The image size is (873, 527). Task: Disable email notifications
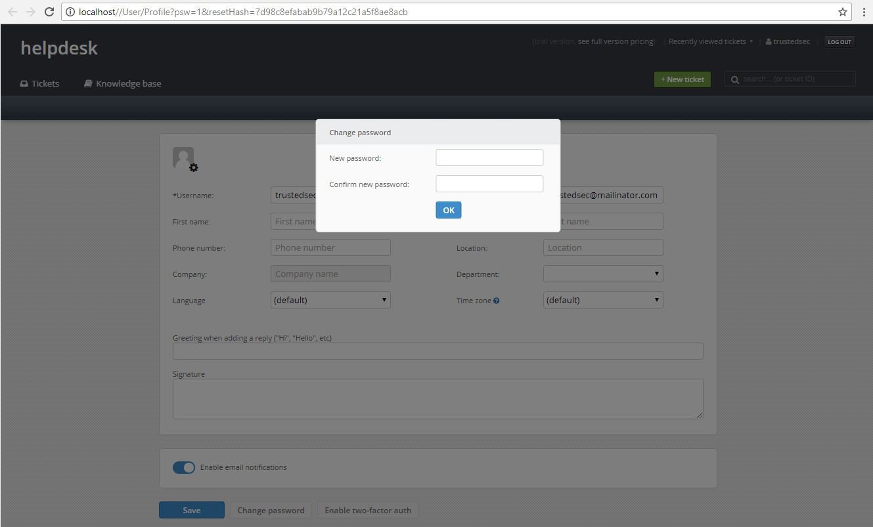pyautogui.click(x=184, y=467)
